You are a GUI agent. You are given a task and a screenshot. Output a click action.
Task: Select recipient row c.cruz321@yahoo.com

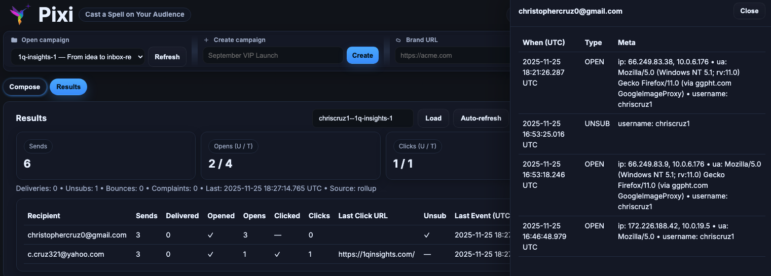[66, 254]
